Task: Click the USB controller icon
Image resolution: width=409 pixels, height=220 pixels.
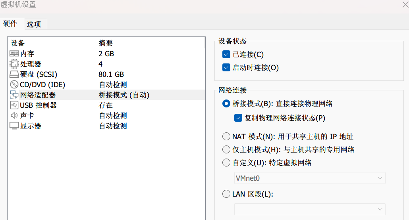Action: click(14, 105)
